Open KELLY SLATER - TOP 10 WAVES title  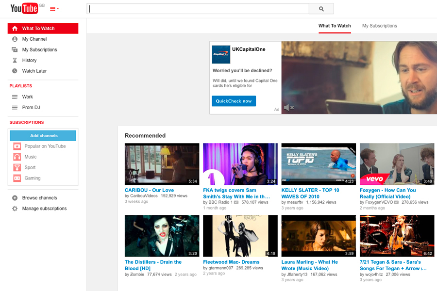coord(310,193)
